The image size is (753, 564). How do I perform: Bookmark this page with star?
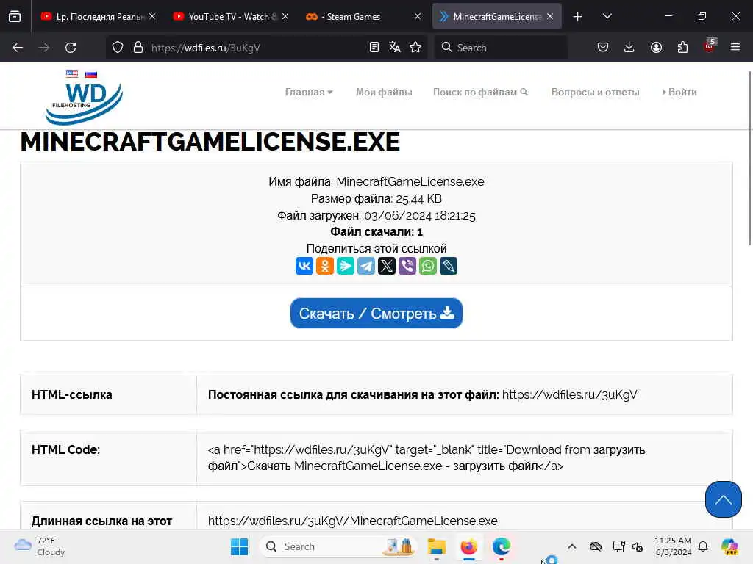pyautogui.click(x=415, y=48)
